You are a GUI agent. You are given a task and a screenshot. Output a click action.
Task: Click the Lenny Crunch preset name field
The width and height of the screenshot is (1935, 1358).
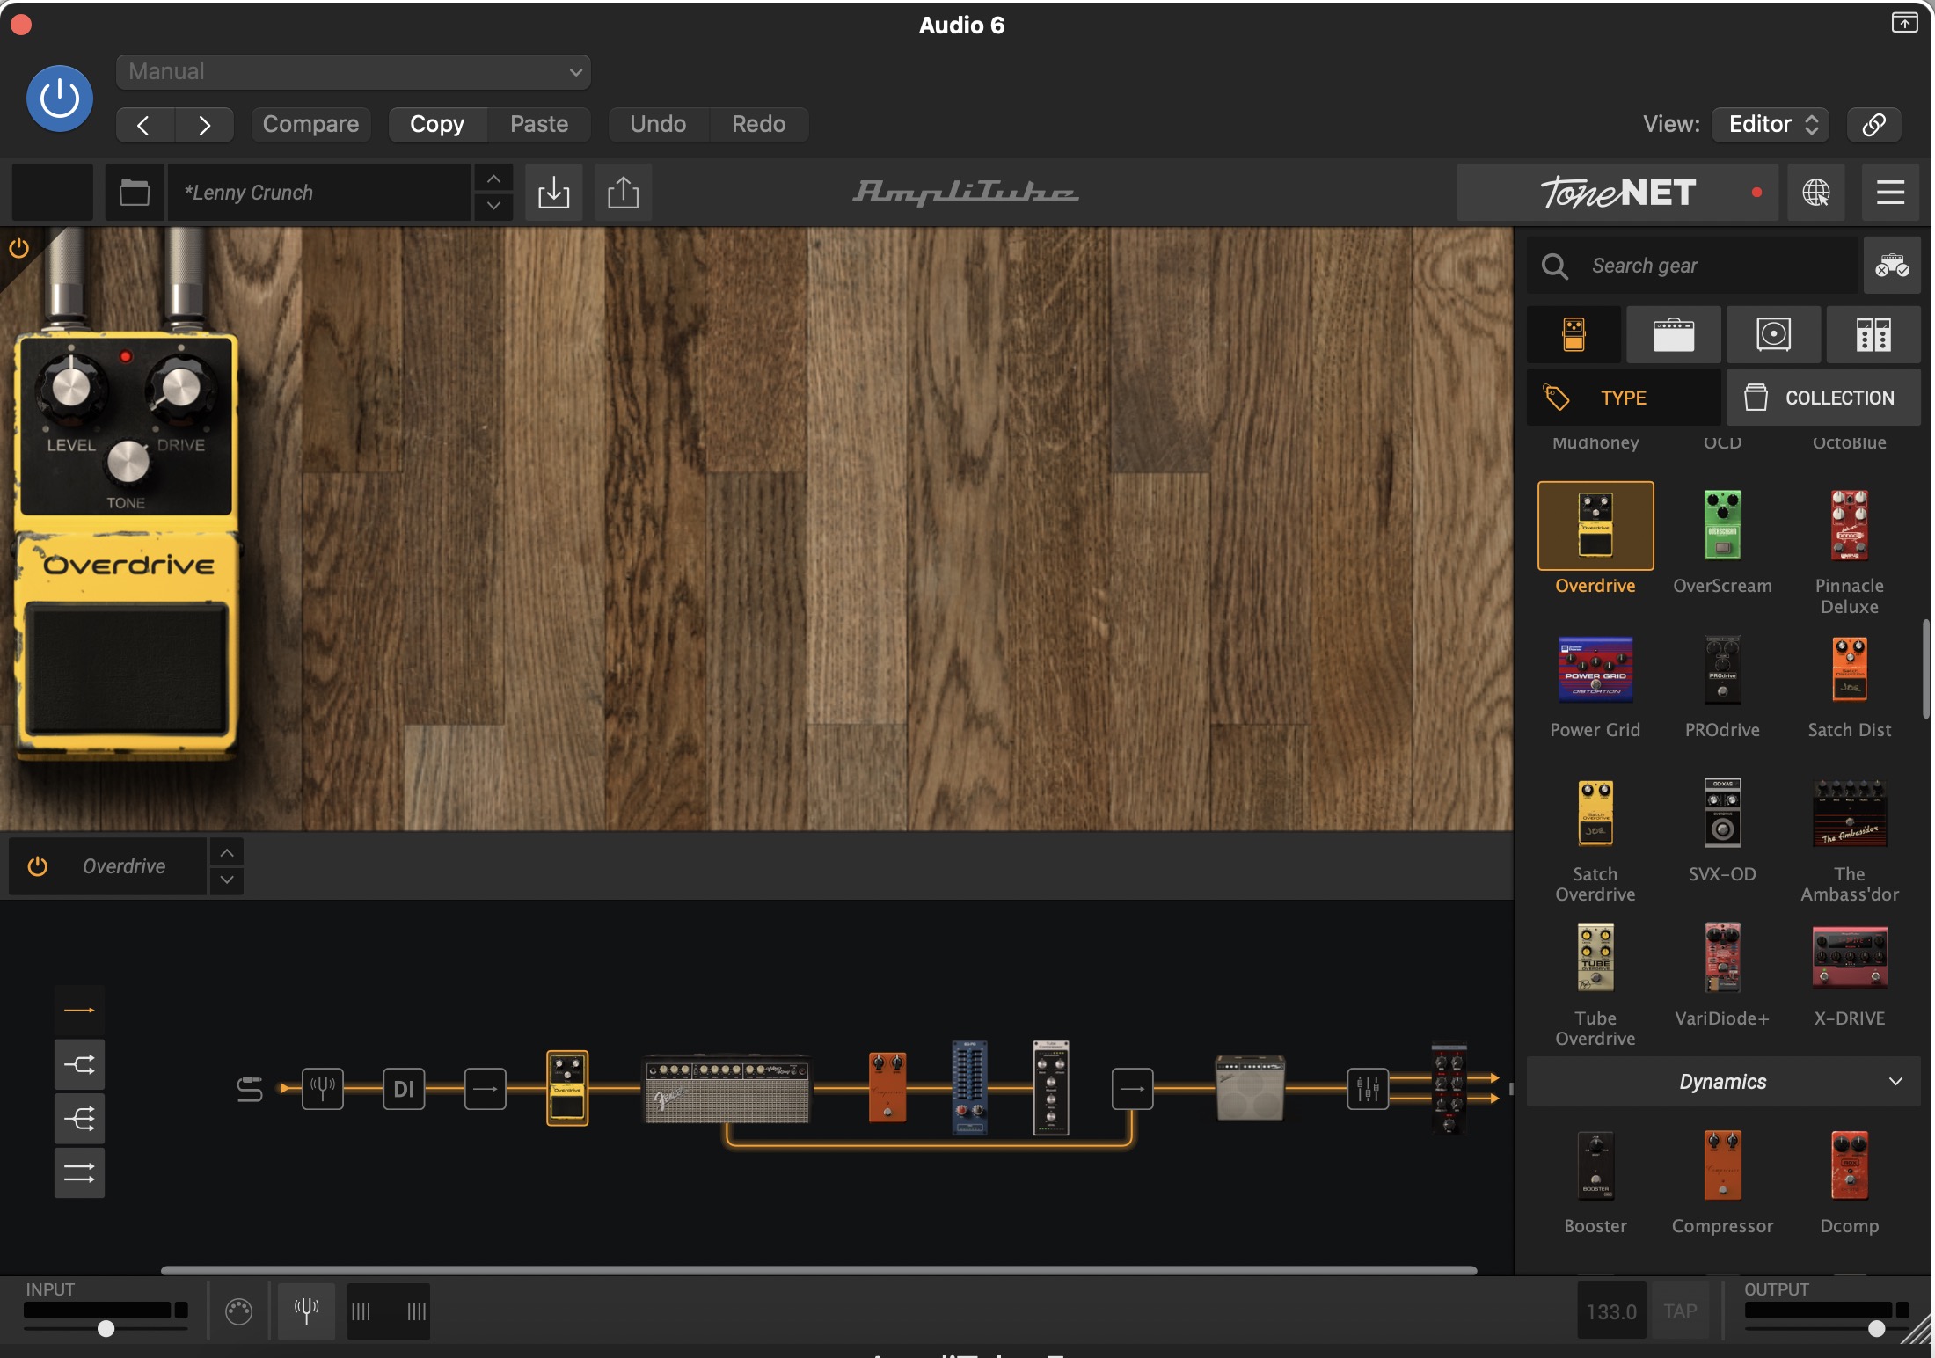320,192
